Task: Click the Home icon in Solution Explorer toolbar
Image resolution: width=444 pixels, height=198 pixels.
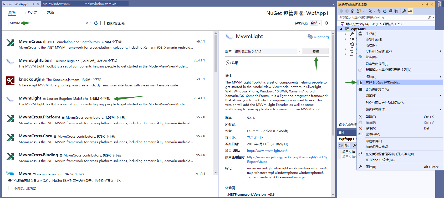Action: (x=353, y=11)
